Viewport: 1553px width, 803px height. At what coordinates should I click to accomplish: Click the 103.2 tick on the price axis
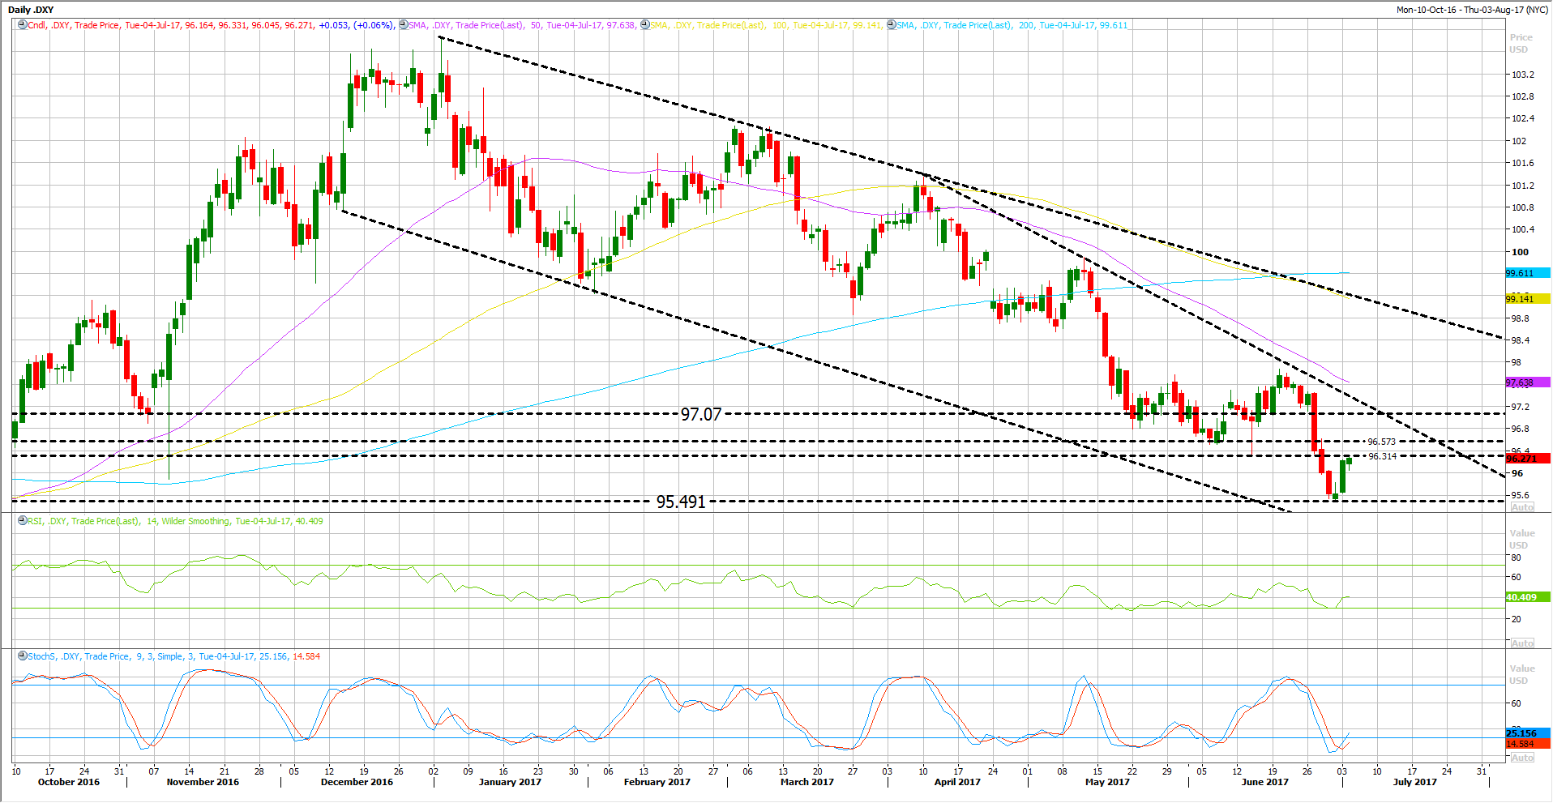click(1523, 75)
